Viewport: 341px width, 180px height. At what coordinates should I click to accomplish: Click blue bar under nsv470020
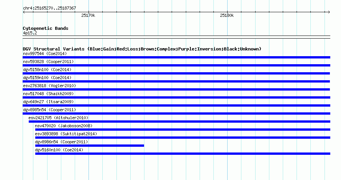point(183,130)
